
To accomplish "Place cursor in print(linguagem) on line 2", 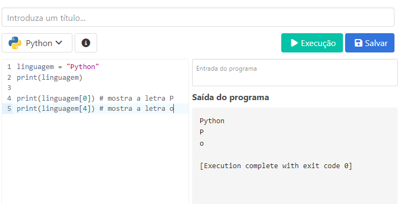I will [x=49, y=78].
